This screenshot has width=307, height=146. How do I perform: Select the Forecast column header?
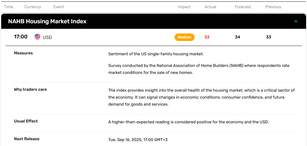point(243,7)
